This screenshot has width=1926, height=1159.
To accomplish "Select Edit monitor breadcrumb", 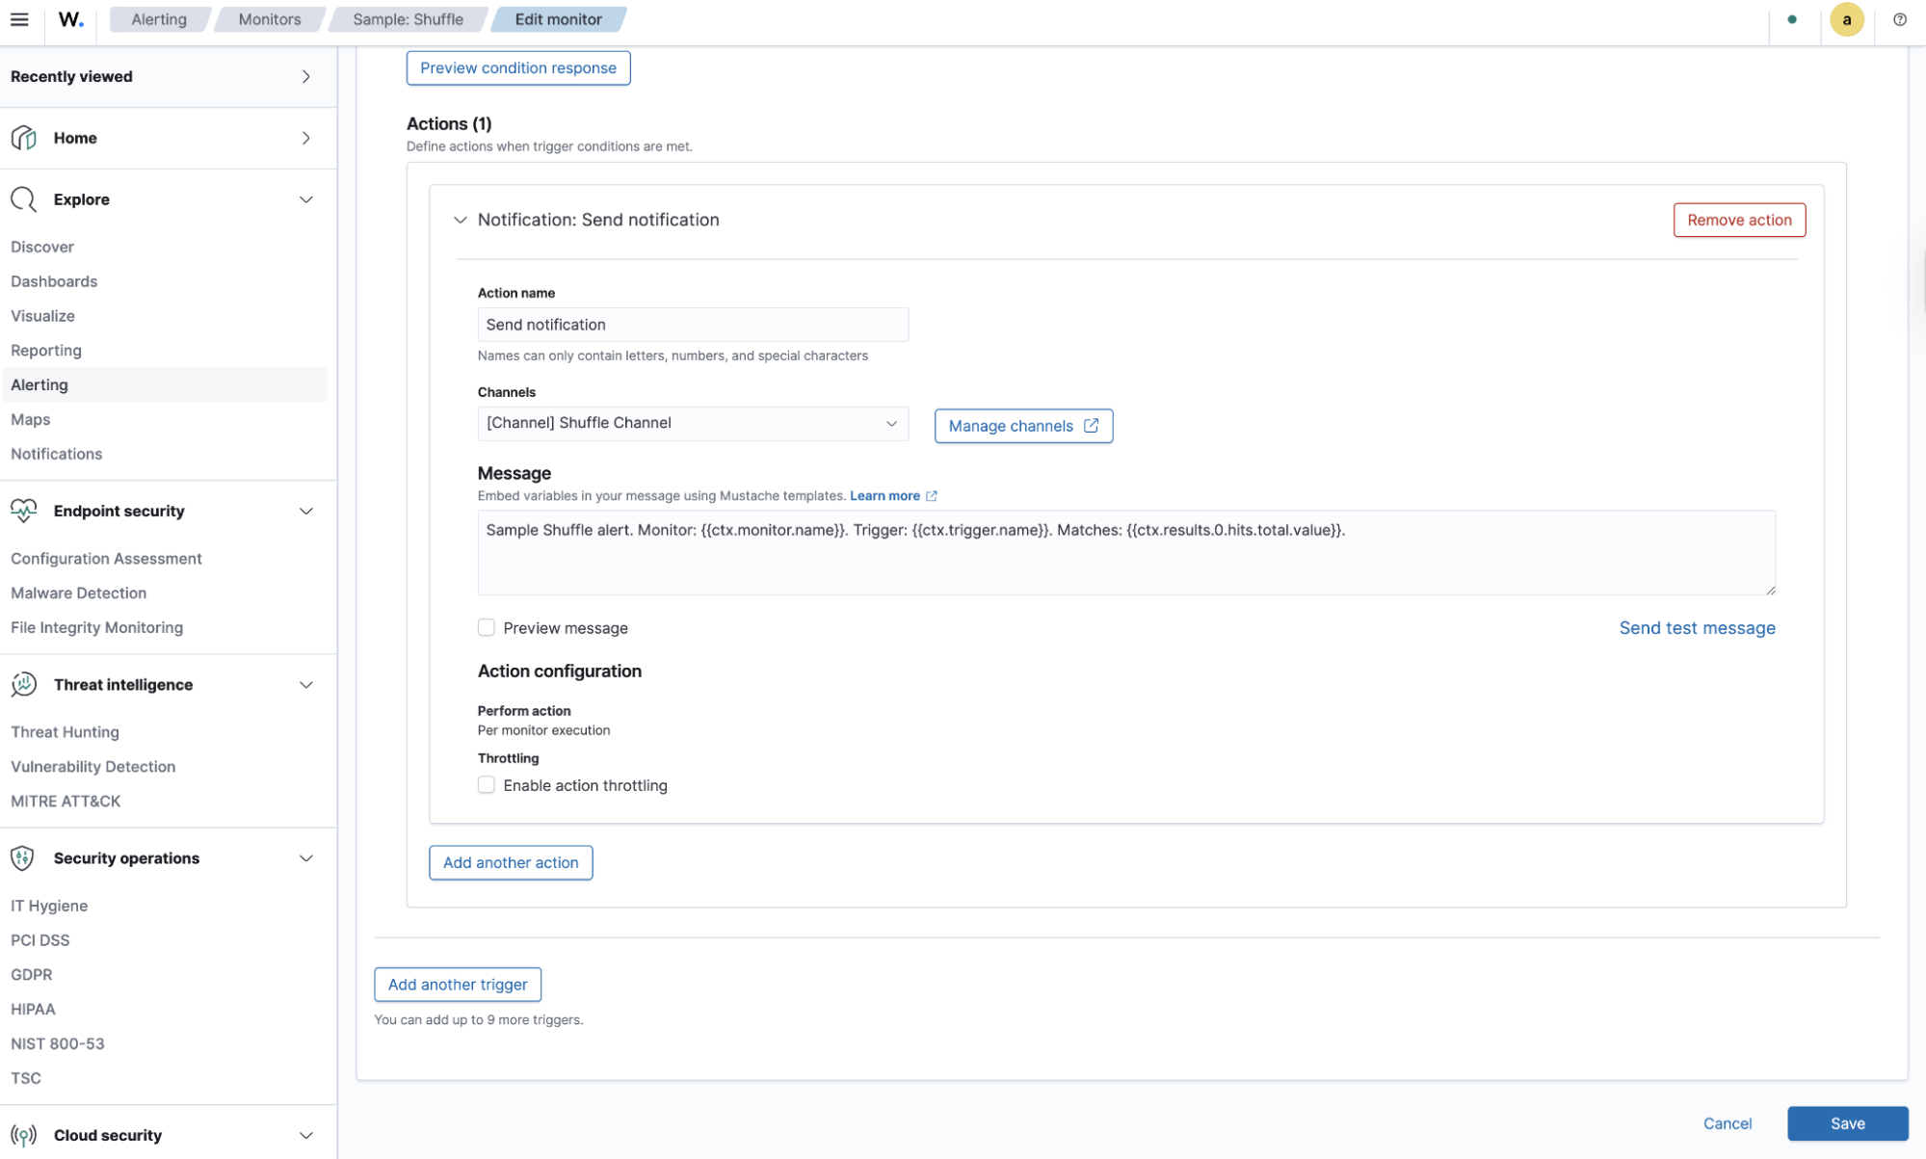I will click(558, 19).
